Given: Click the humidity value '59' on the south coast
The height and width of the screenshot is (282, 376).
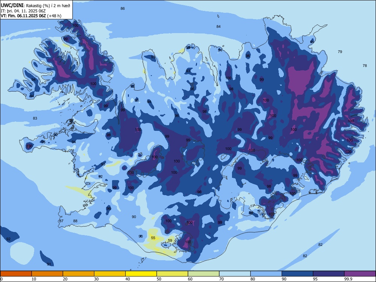Looking at the screenshot, I should [x=170, y=240].
